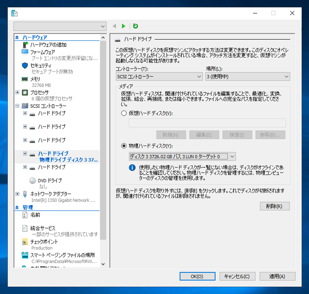
Task: Click the blue information icon
Action: (132, 168)
